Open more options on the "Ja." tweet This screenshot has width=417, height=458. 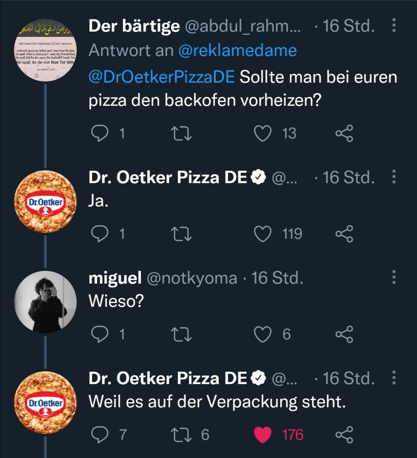click(x=394, y=177)
